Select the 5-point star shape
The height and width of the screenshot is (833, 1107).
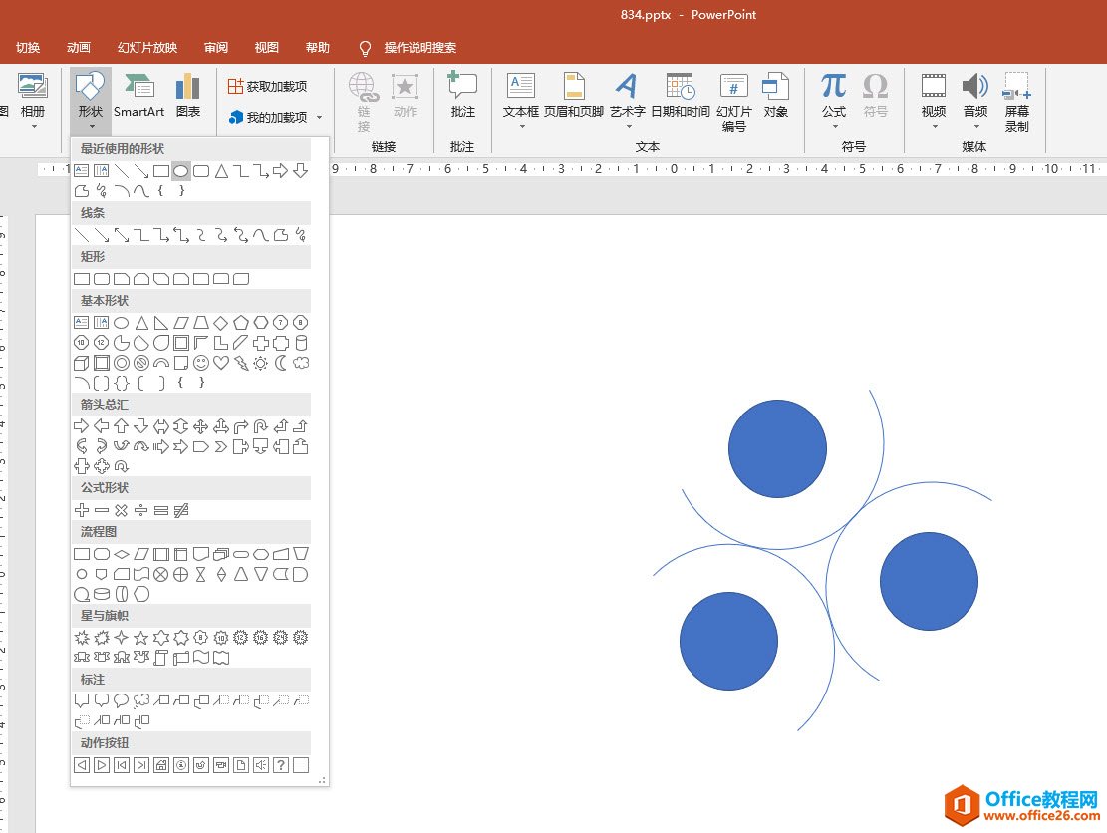[141, 637]
